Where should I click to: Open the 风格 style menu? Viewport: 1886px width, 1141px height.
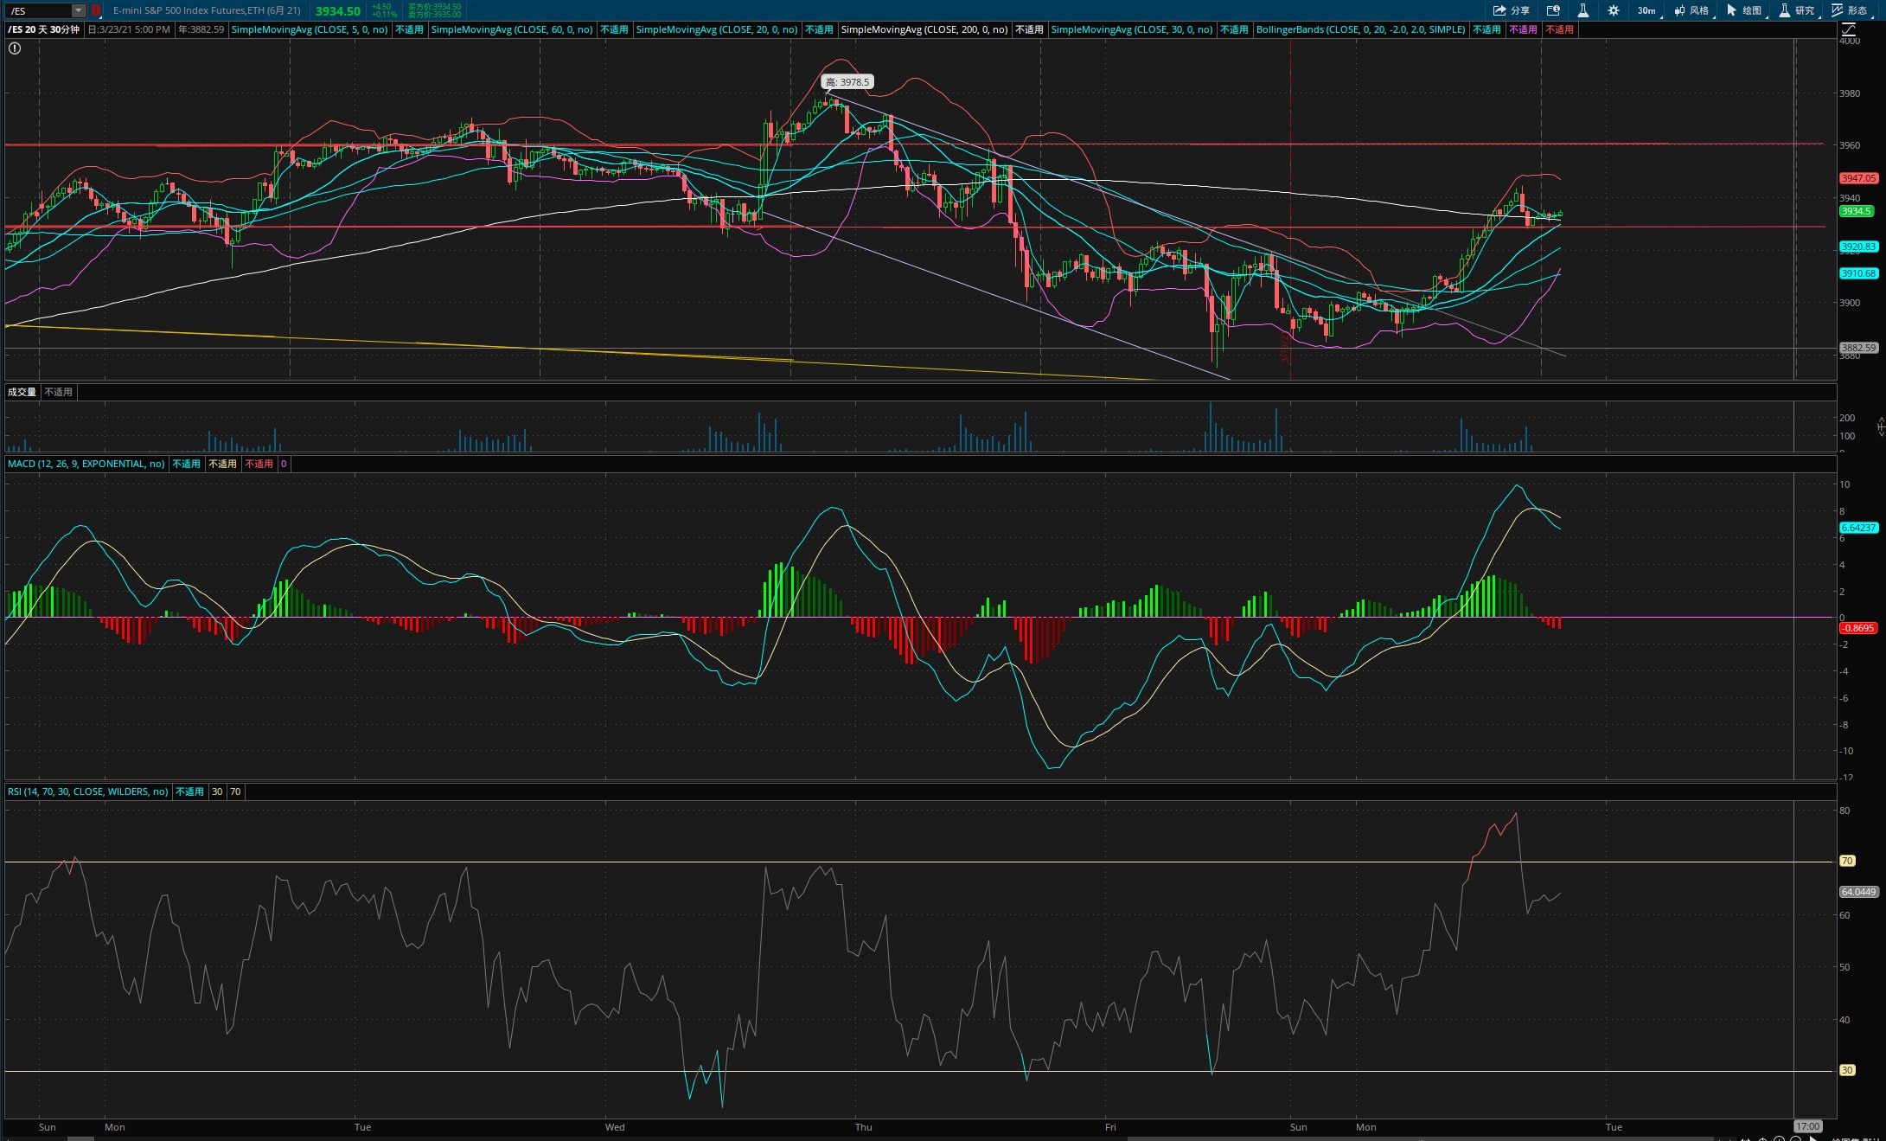(x=1691, y=10)
